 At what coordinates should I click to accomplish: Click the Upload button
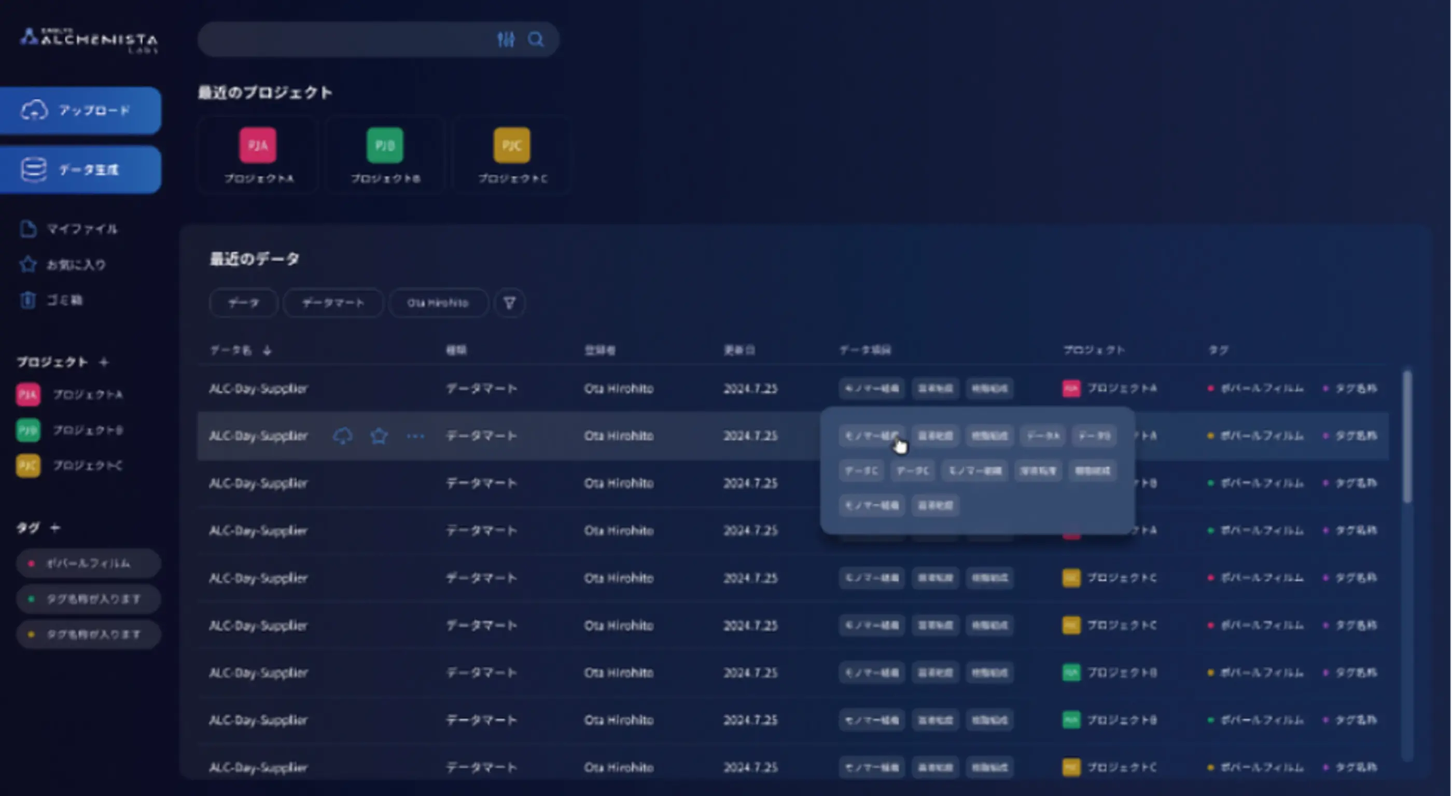click(80, 110)
